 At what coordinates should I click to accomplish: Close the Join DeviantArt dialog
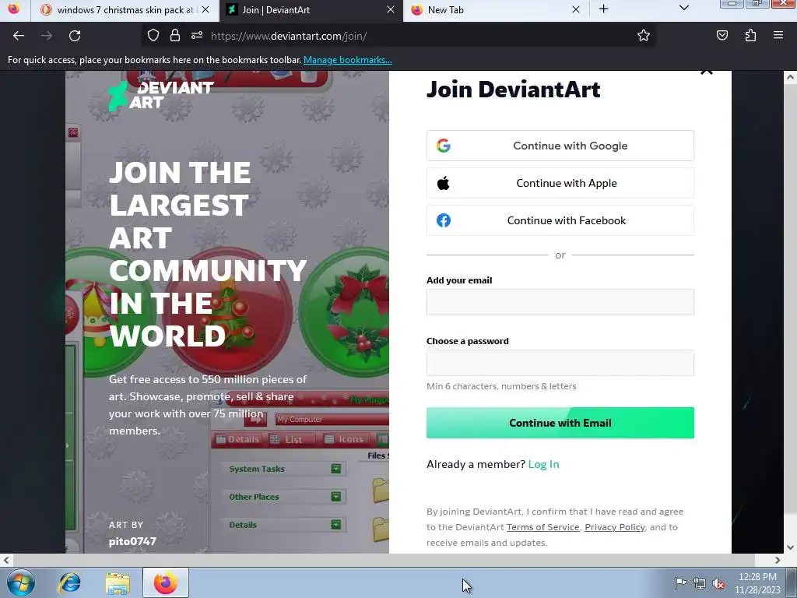pyautogui.click(x=707, y=72)
